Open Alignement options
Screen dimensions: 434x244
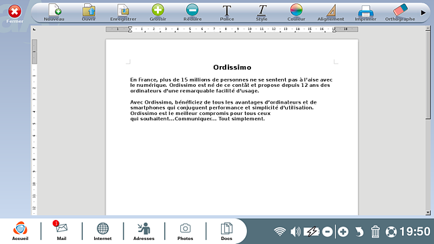pos(331,13)
